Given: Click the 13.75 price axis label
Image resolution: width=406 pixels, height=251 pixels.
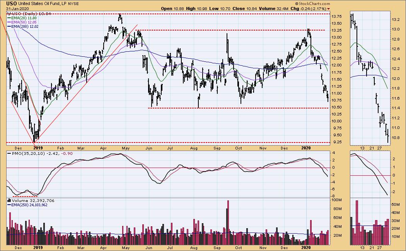Looking at the screenshot, I should [336, 17].
